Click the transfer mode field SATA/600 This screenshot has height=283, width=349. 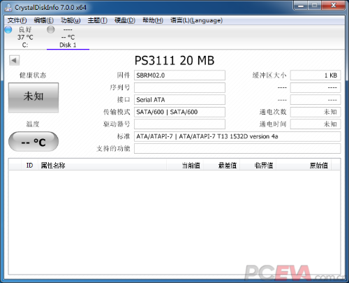(x=179, y=112)
